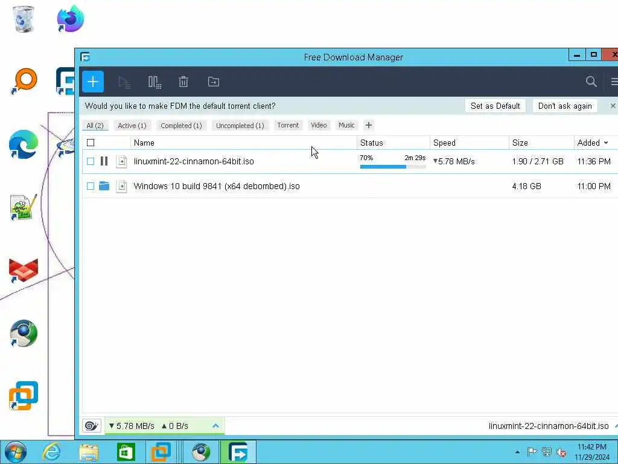Dismiss the default torrent client banner

(613, 106)
